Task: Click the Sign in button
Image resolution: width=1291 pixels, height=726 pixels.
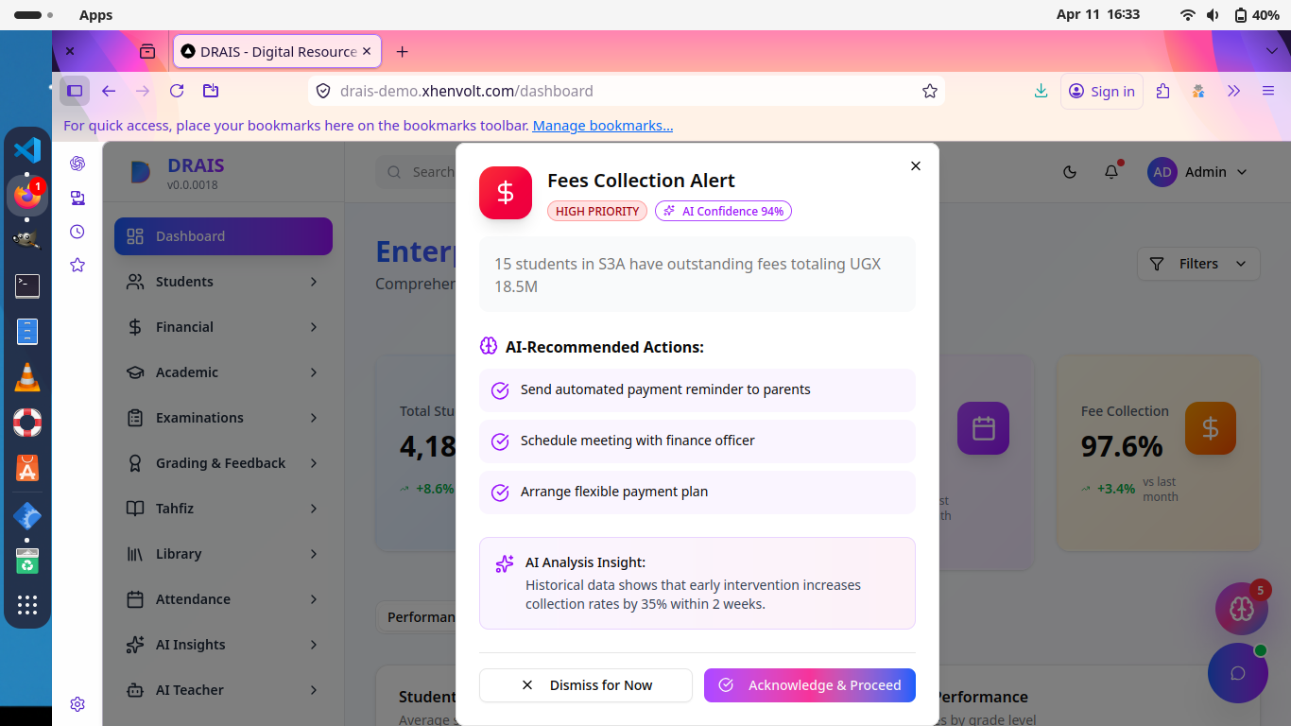Action: pyautogui.click(x=1102, y=91)
